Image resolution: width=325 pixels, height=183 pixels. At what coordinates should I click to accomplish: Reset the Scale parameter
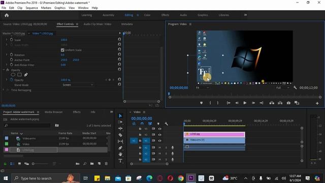(x=119, y=39)
